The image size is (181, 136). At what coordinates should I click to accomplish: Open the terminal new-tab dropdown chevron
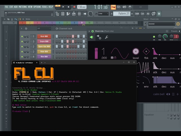[45, 63]
